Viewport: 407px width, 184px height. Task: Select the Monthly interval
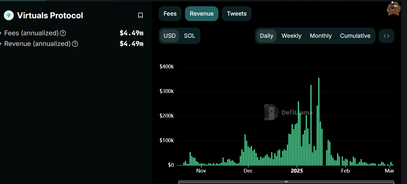(321, 36)
